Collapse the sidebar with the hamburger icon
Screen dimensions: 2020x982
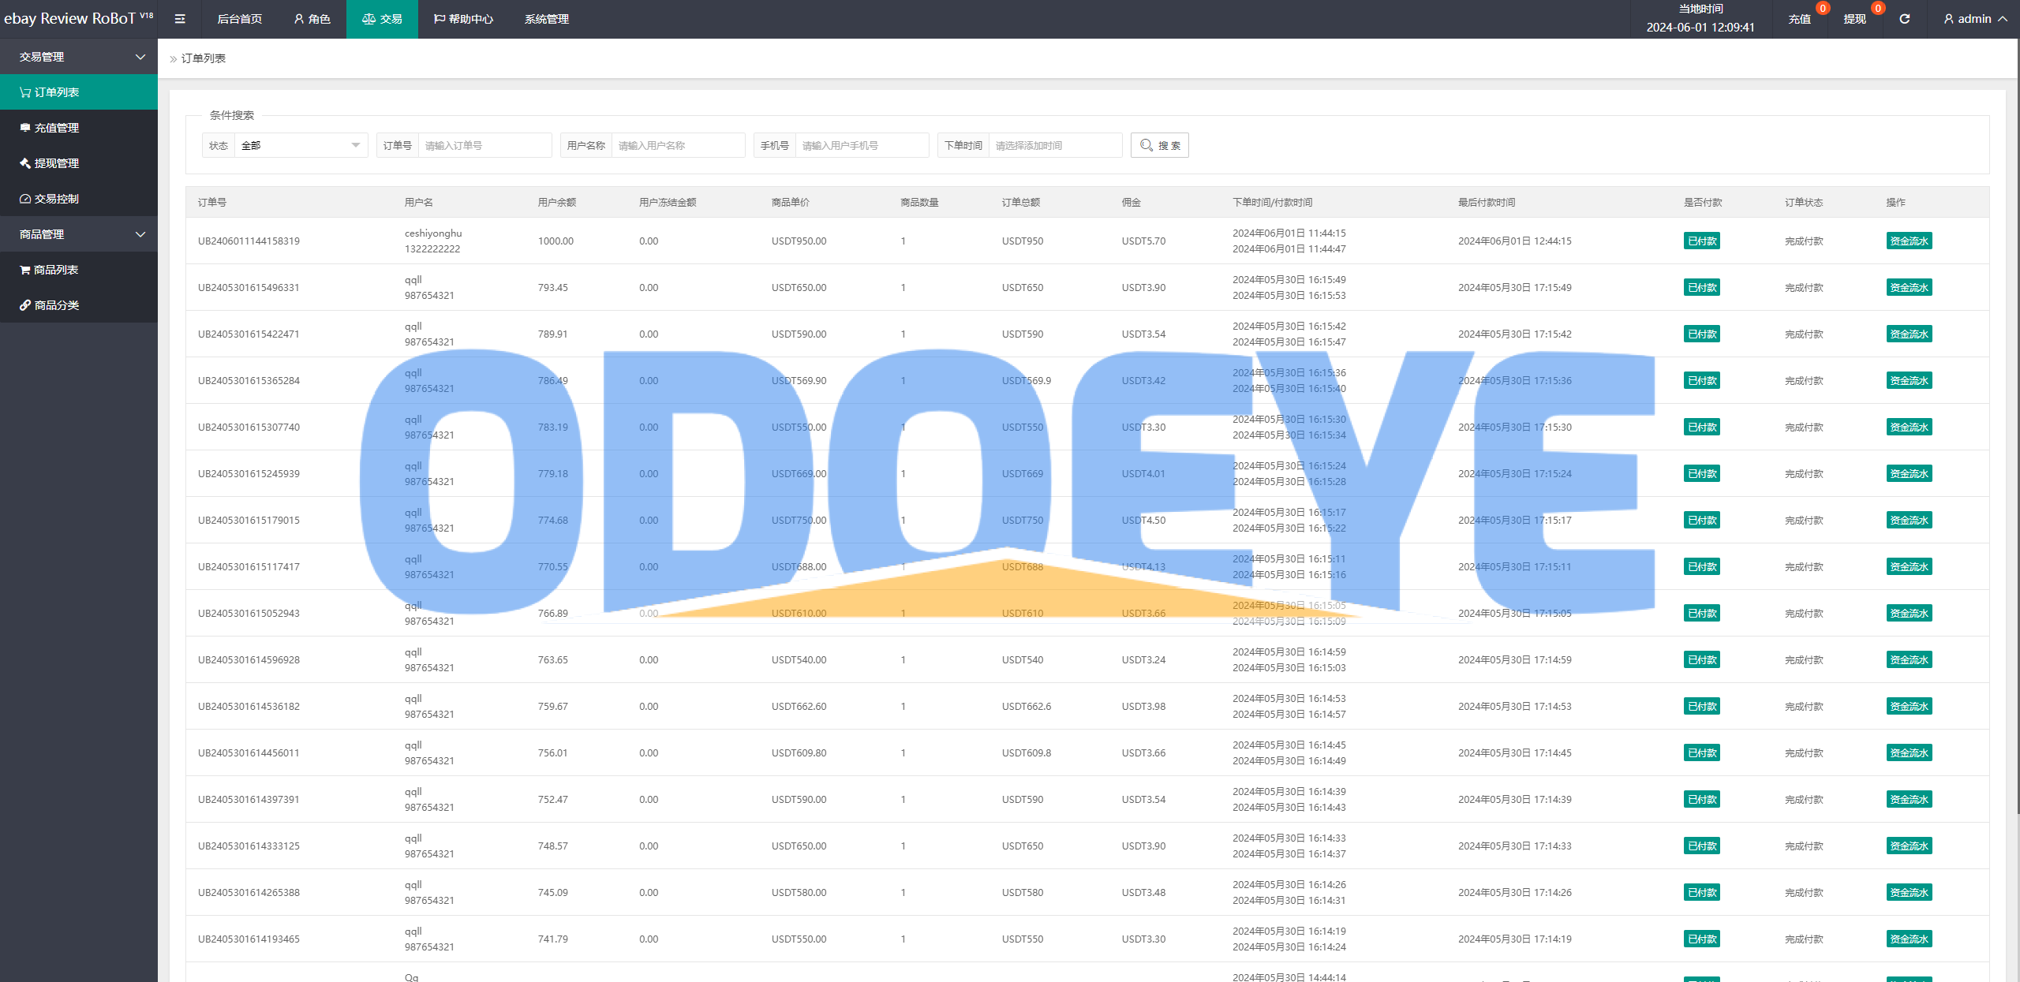180,19
